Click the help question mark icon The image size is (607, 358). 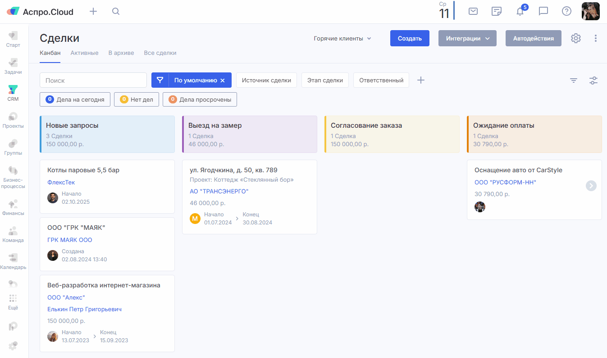[x=566, y=11]
